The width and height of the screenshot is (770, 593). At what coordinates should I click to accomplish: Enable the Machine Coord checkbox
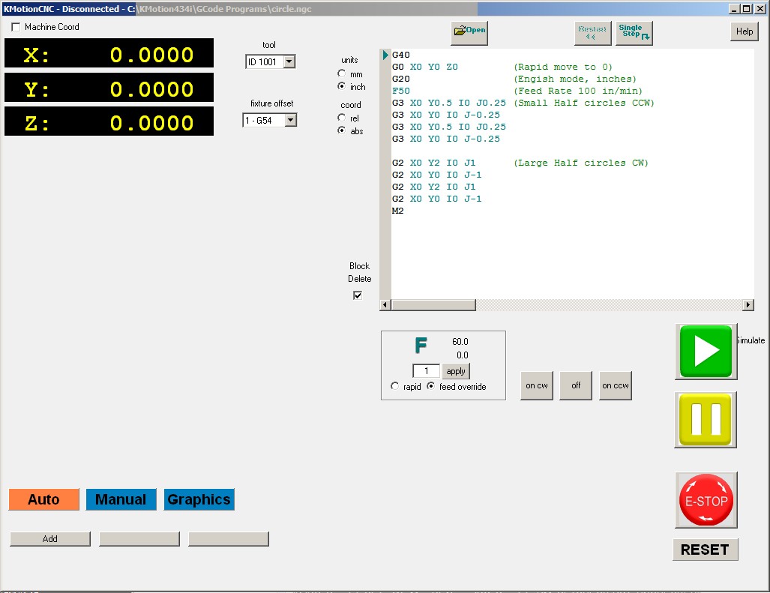click(x=16, y=27)
